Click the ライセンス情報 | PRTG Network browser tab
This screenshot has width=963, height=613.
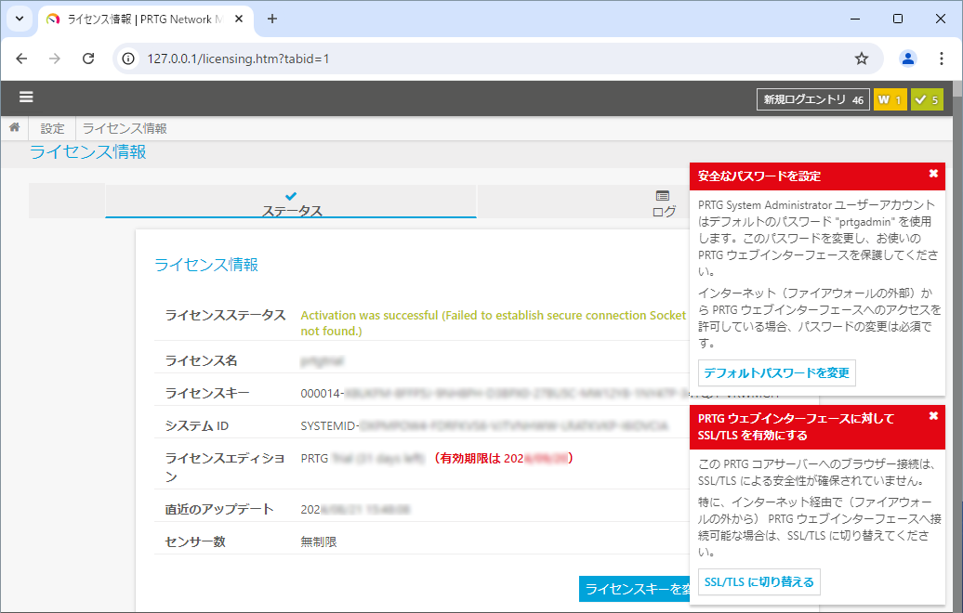coord(144,19)
